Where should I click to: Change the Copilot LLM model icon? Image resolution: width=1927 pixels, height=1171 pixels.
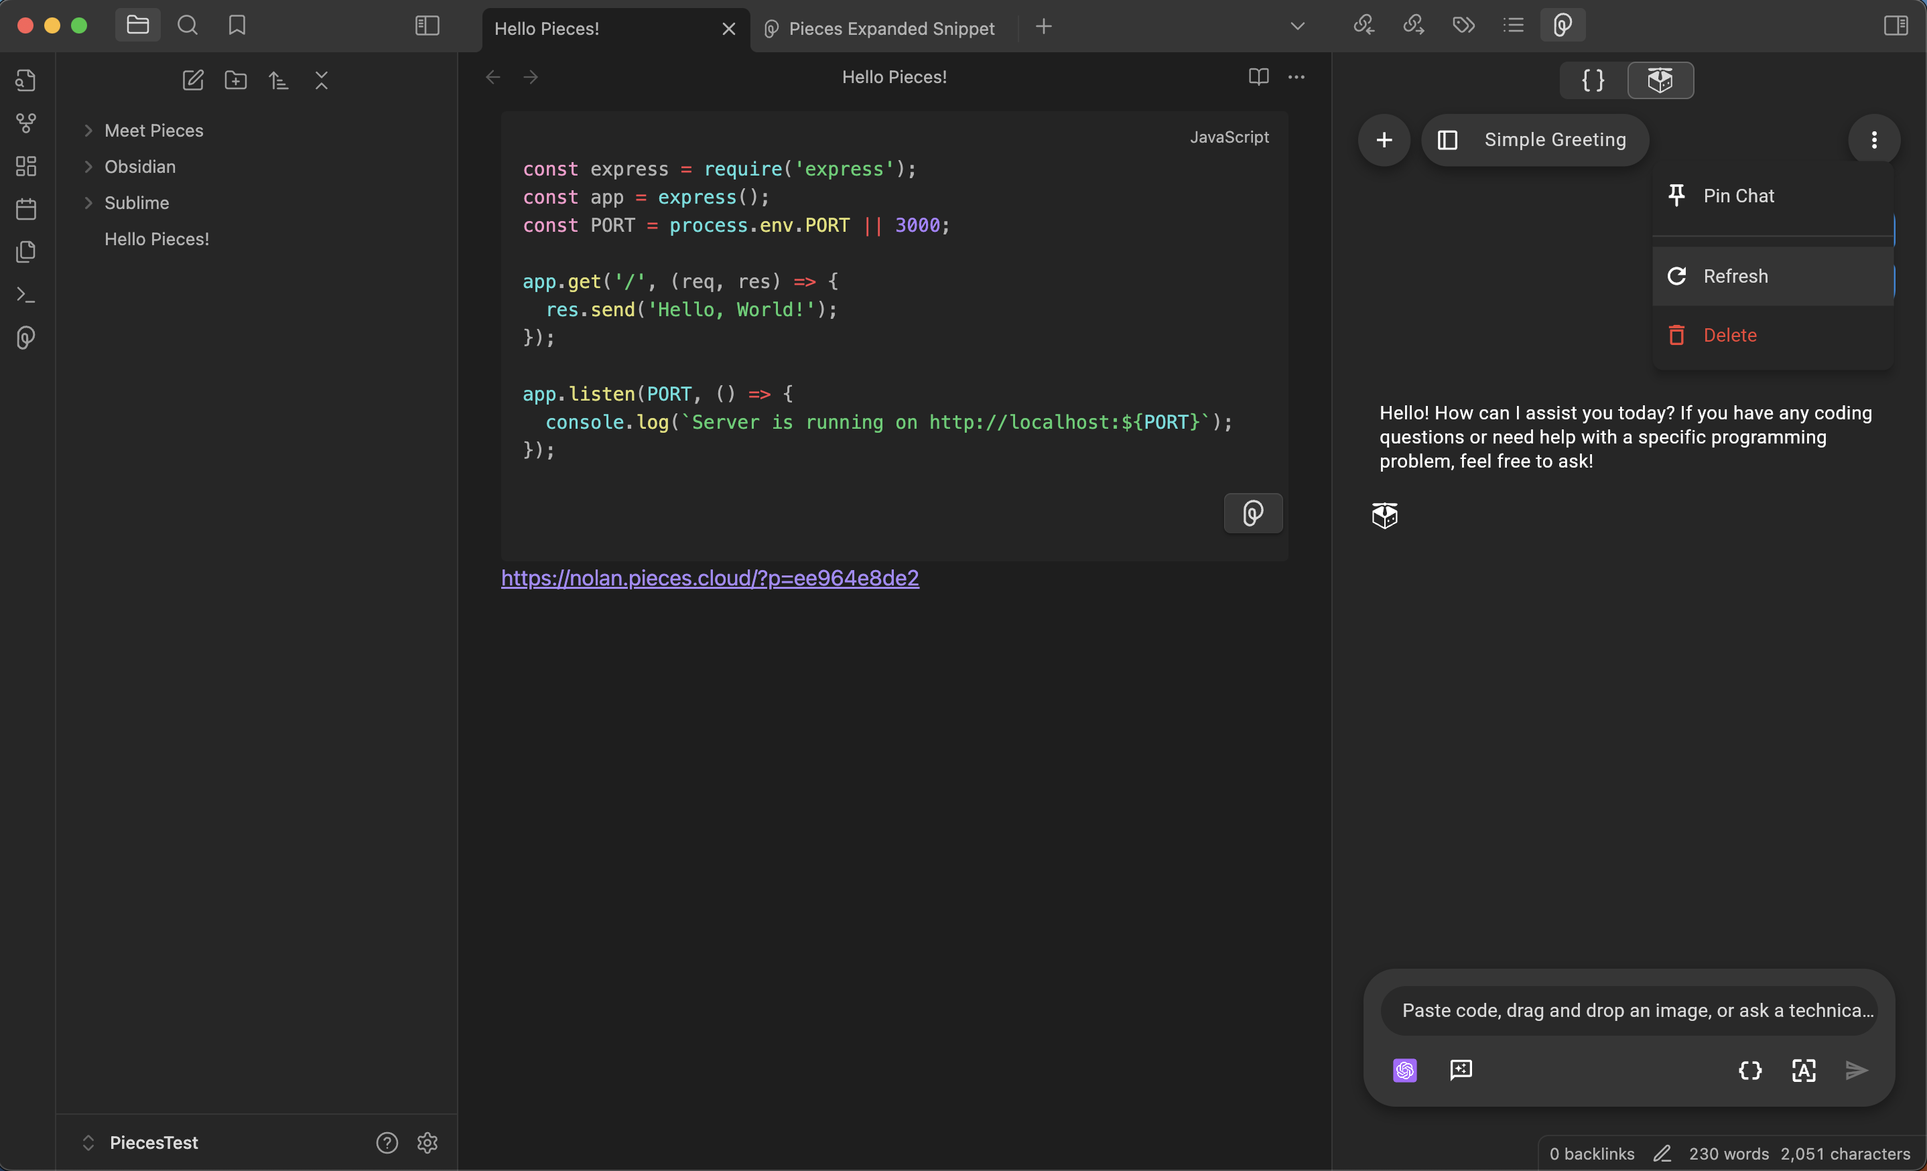point(1404,1070)
